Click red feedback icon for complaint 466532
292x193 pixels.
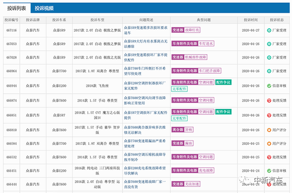[x=269, y=157]
